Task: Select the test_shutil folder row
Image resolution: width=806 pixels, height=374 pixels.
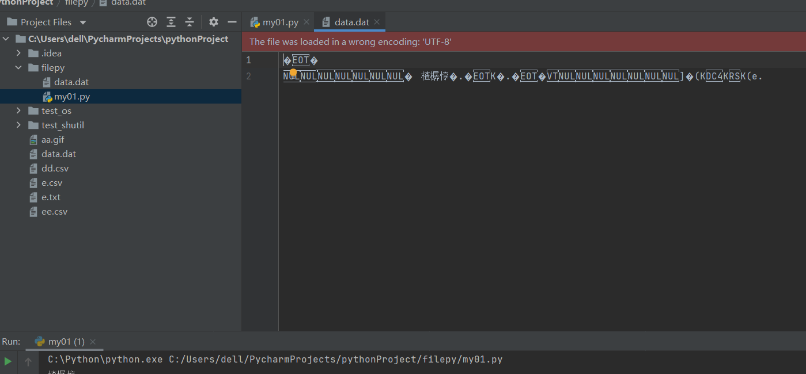Action: 120,125
